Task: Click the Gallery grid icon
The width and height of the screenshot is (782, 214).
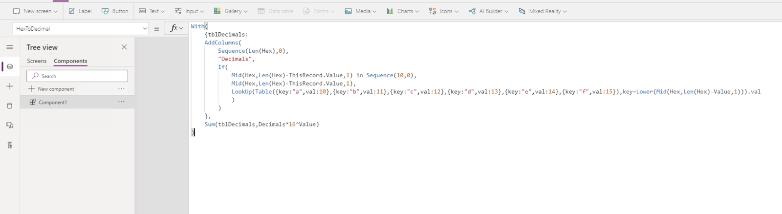Action: coord(217,11)
